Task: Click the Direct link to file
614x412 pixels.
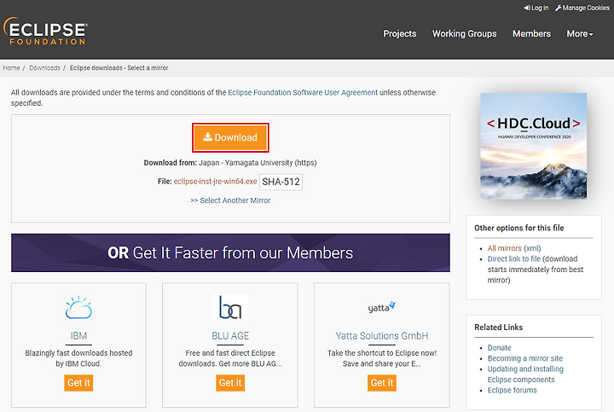Action: coord(513,258)
